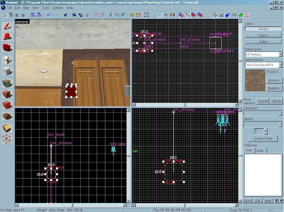
Task: Activate the Entity tool
Action: pos(7,60)
